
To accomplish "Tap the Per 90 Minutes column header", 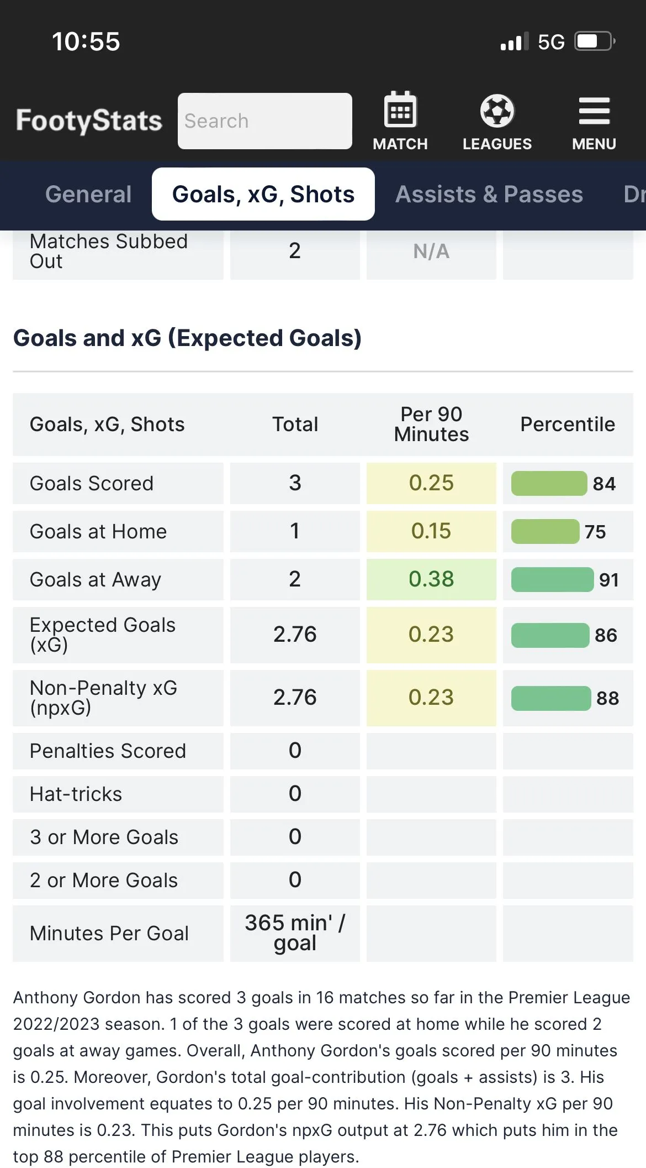I will click(x=431, y=425).
